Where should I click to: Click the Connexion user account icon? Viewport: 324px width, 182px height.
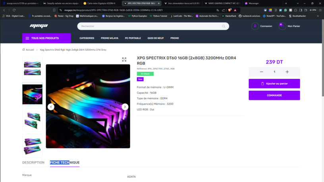(x=255, y=26)
